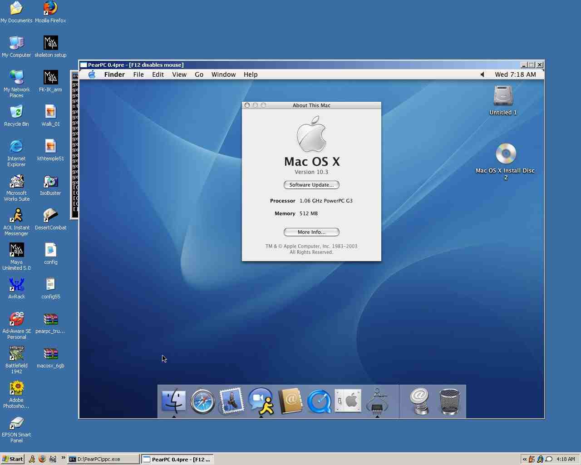Click the Software Update... button
The height and width of the screenshot is (465, 581).
coord(311,185)
